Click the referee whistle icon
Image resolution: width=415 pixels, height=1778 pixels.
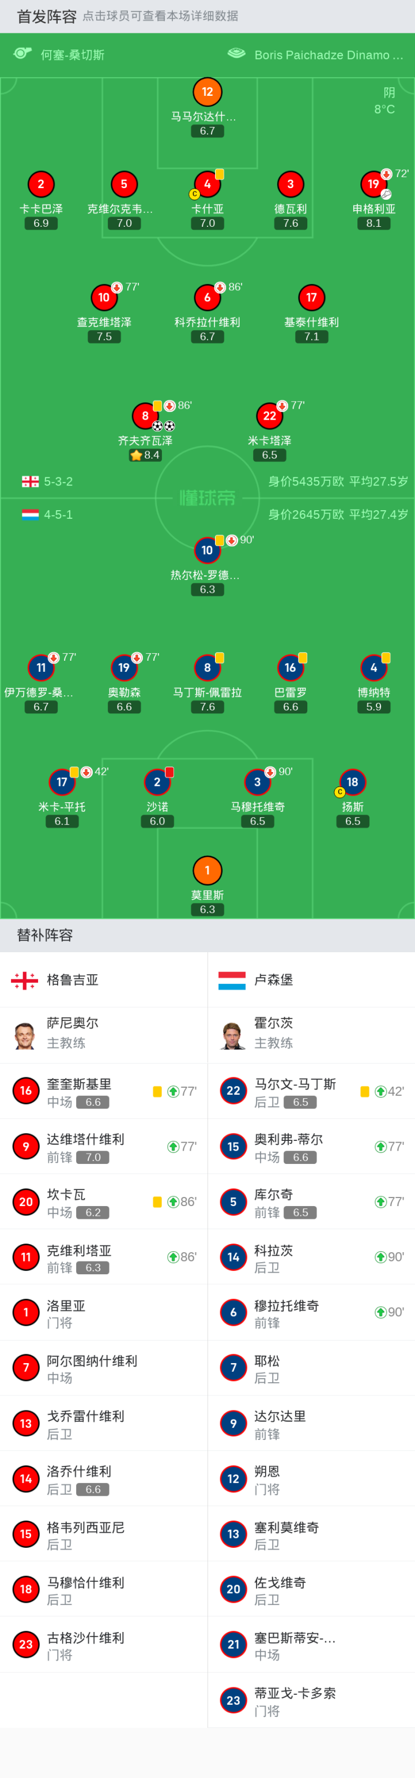click(x=22, y=54)
